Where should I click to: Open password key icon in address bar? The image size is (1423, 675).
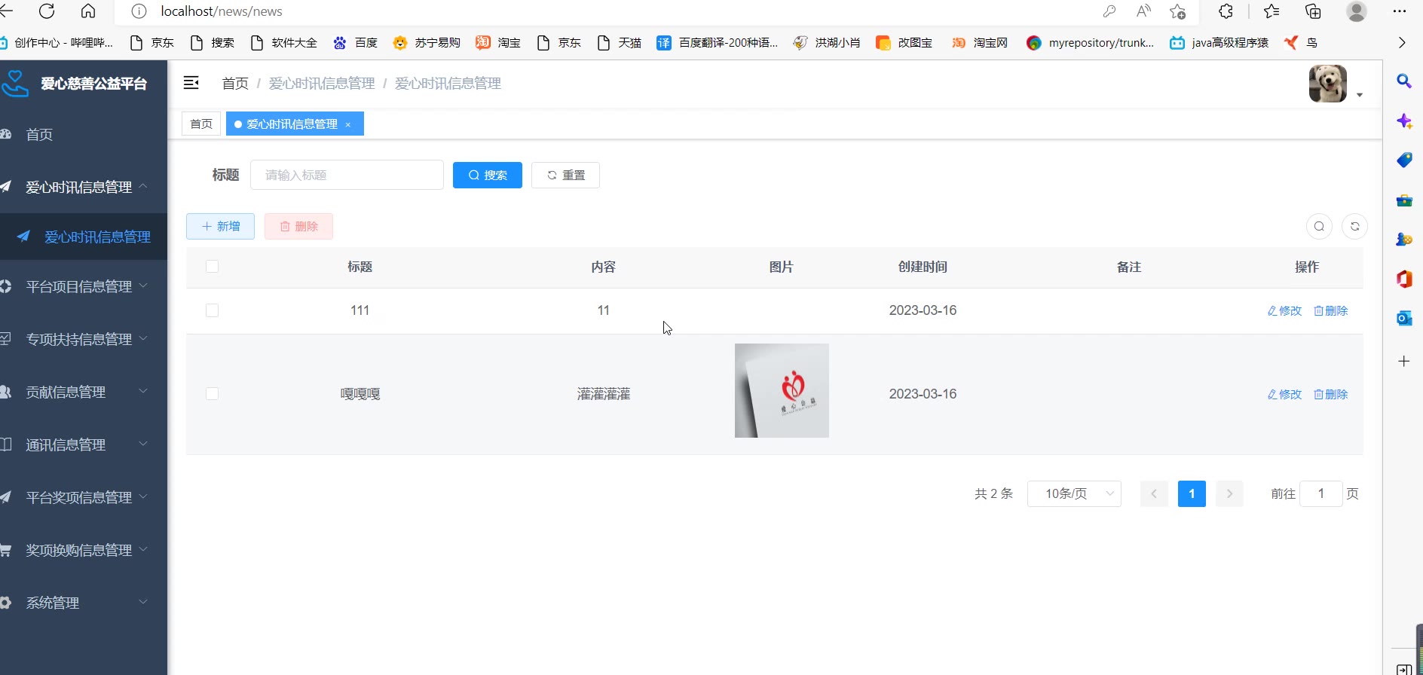tap(1109, 11)
